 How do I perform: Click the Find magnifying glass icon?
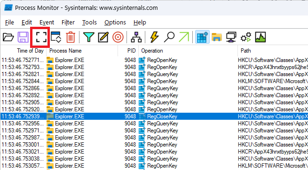pyautogui.click(x=169, y=37)
